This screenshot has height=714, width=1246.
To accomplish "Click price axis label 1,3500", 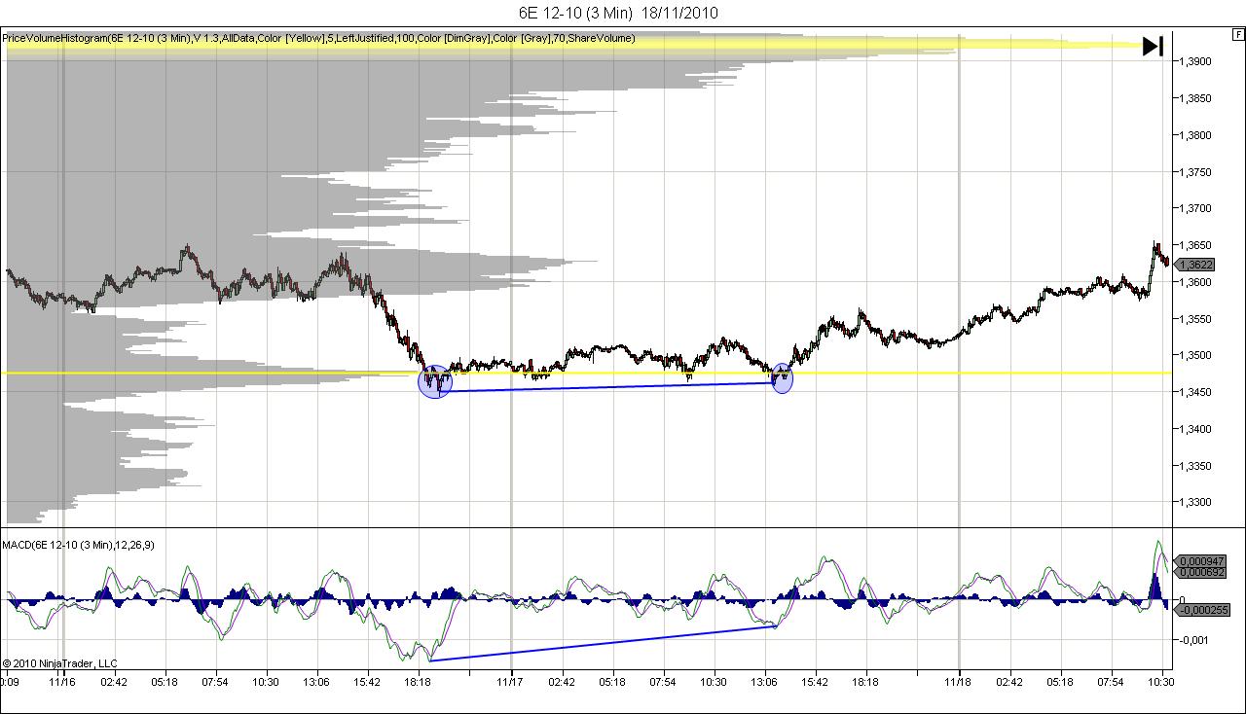I will pyautogui.click(x=1196, y=355).
